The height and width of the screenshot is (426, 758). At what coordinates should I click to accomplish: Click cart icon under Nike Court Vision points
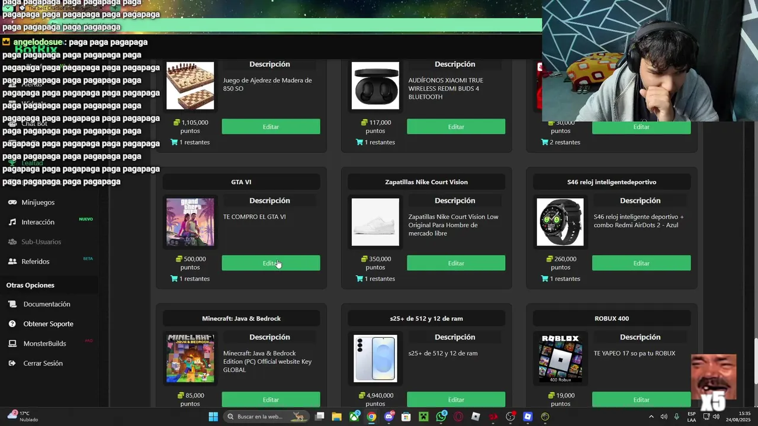click(x=359, y=279)
